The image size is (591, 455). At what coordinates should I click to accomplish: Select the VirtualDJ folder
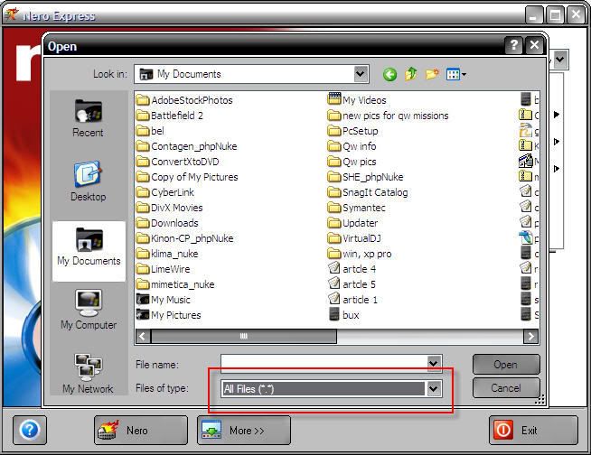tap(354, 238)
